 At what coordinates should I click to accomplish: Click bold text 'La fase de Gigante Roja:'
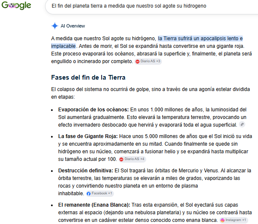88,136
